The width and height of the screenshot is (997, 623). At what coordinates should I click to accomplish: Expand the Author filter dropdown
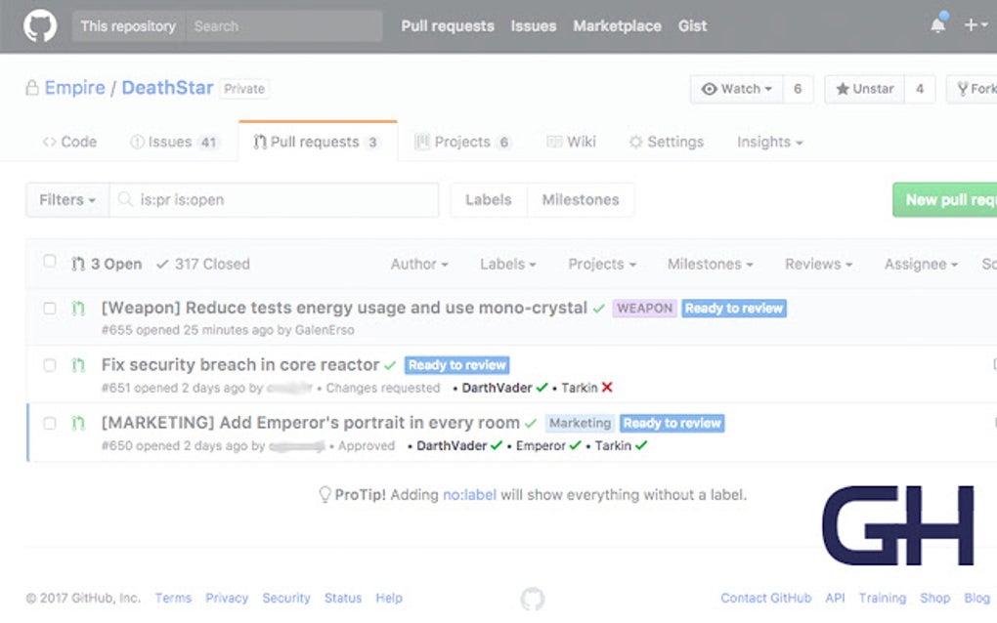click(x=419, y=264)
